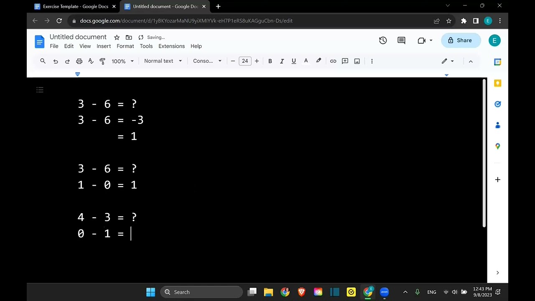Open the Insert menu
This screenshot has width=535, height=301.
(x=104, y=46)
